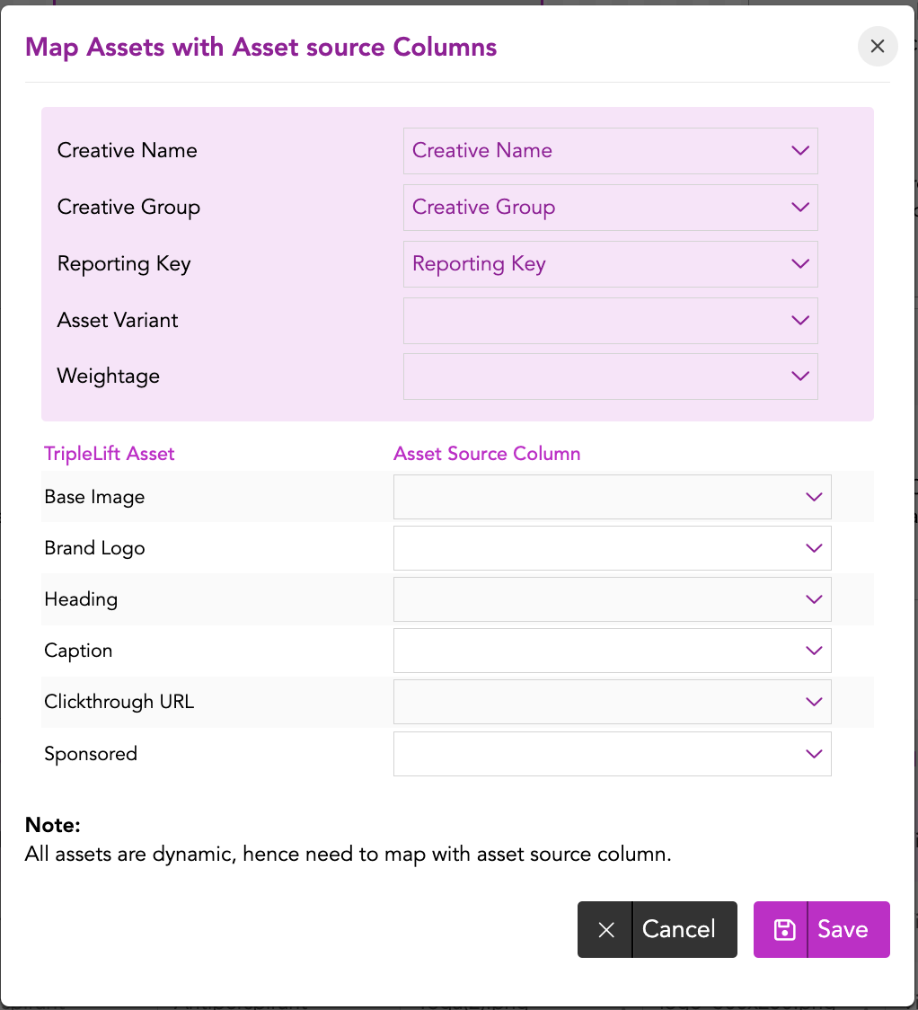Open the empty Asset Variant dropdown
Image resolution: width=918 pixels, height=1010 pixels.
tap(610, 321)
